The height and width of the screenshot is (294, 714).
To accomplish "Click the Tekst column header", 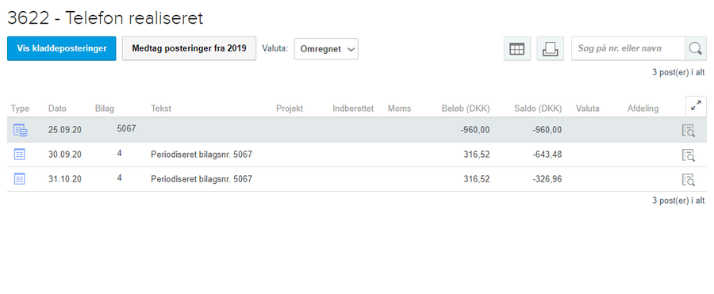I will [161, 109].
